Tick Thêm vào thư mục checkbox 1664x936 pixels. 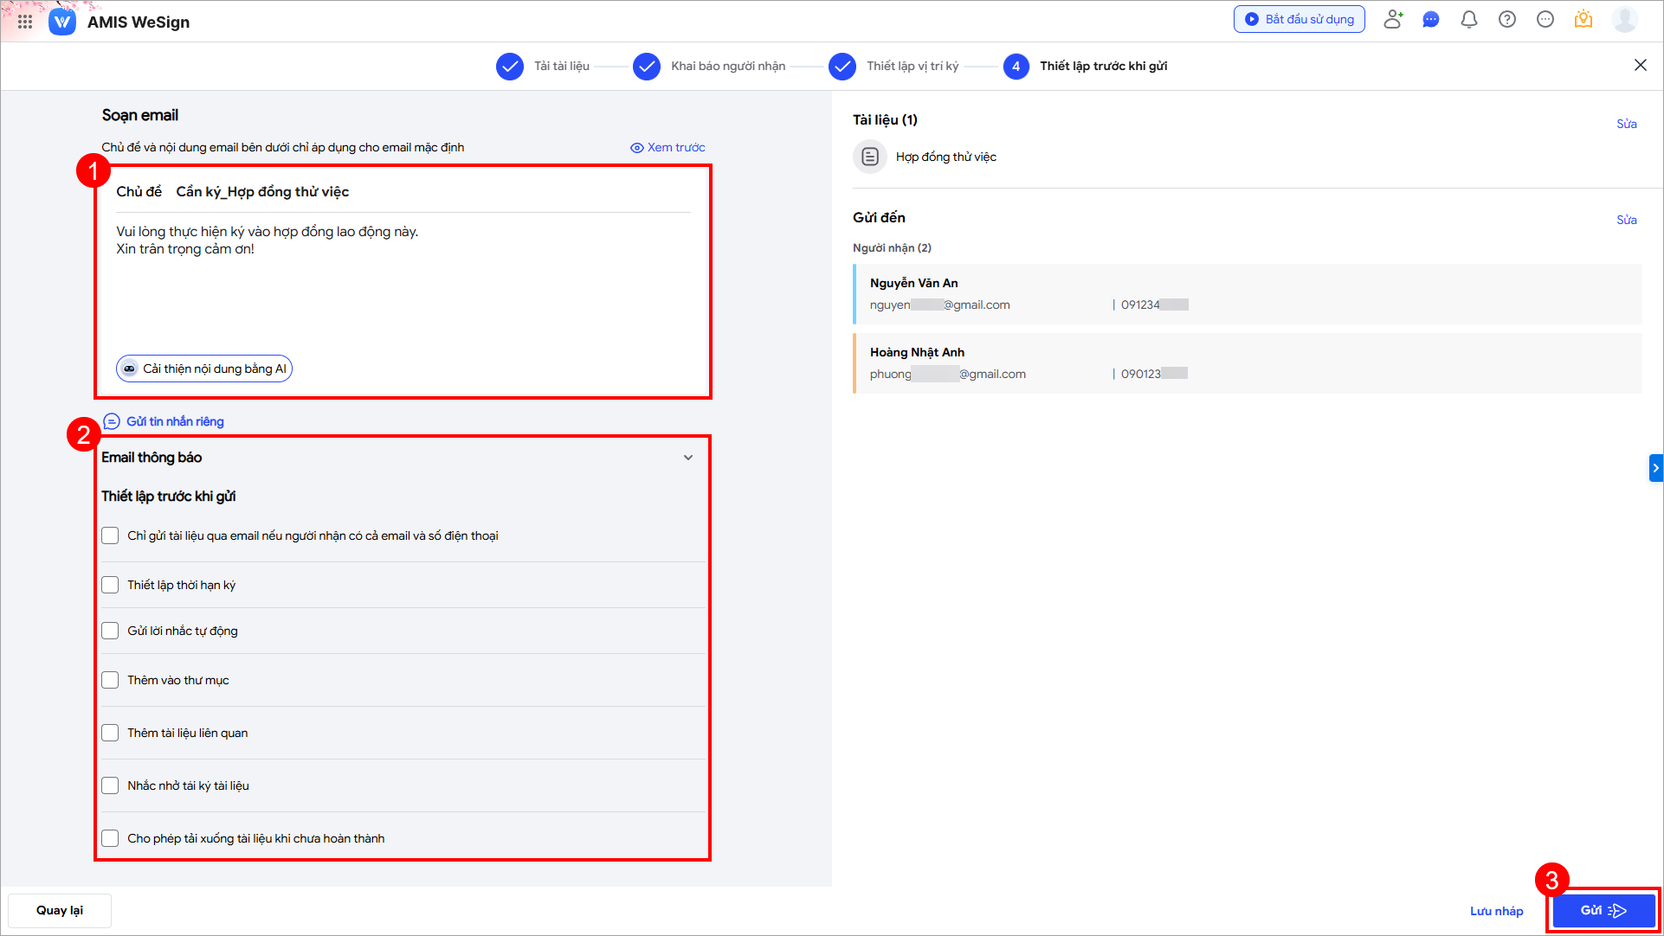tap(110, 680)
